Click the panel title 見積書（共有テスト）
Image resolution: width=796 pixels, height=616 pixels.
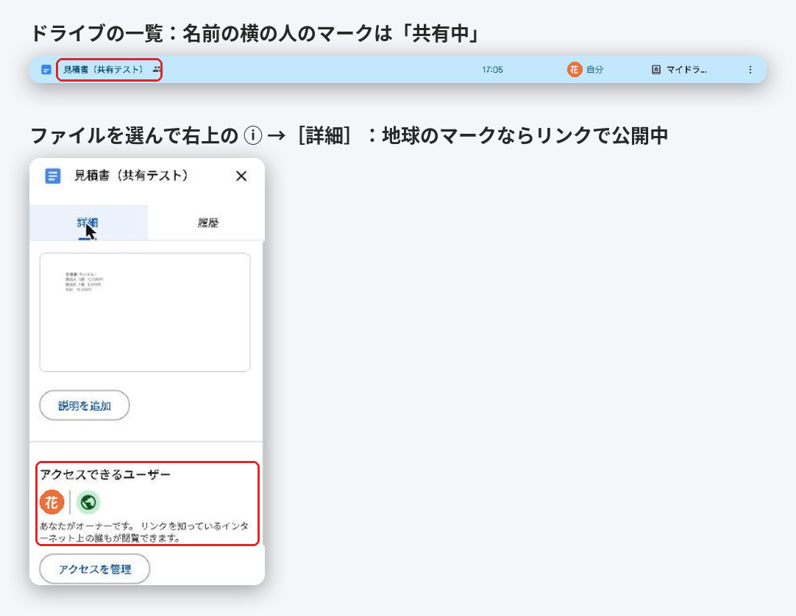[131, 176]
